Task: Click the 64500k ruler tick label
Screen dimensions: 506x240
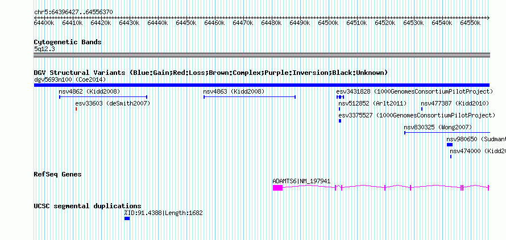Action: coord(328,23)
